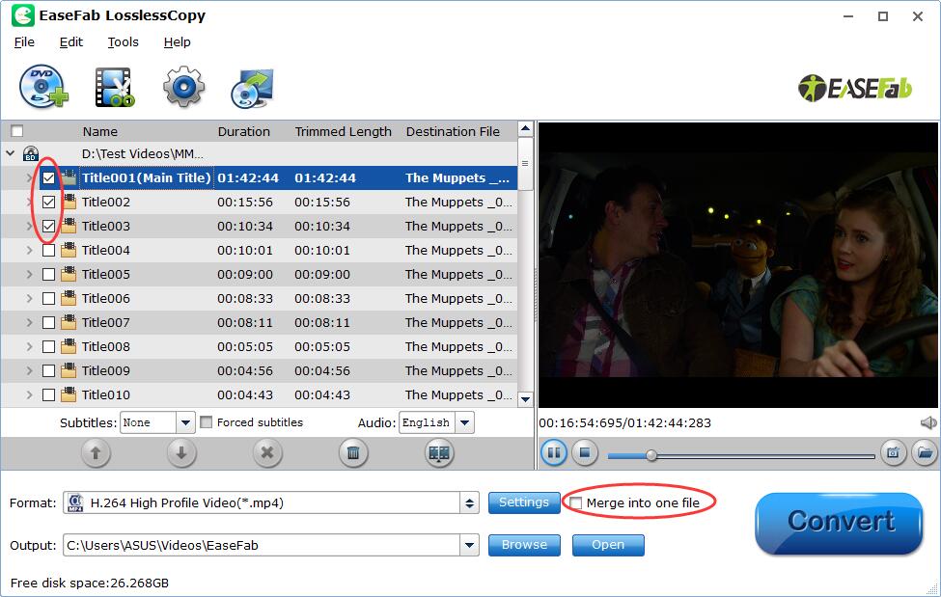The image size is (941, 597).
Task: Click the MP4 format icon in Format field
Action: (x=75, y=502)
